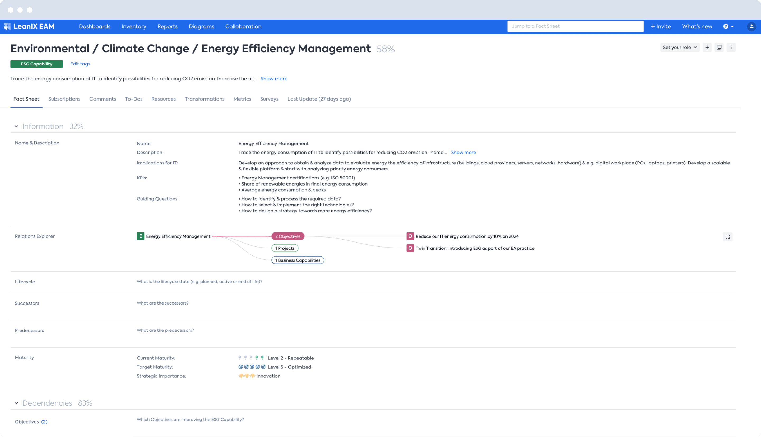Viewport: 761px width, 437px height.
Task: Click 'How to identify & process the required data?'
Action: point(290,199)
